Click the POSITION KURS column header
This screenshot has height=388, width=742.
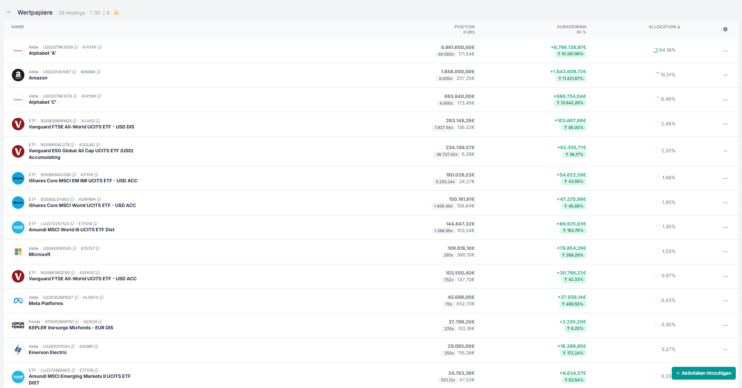464,30
